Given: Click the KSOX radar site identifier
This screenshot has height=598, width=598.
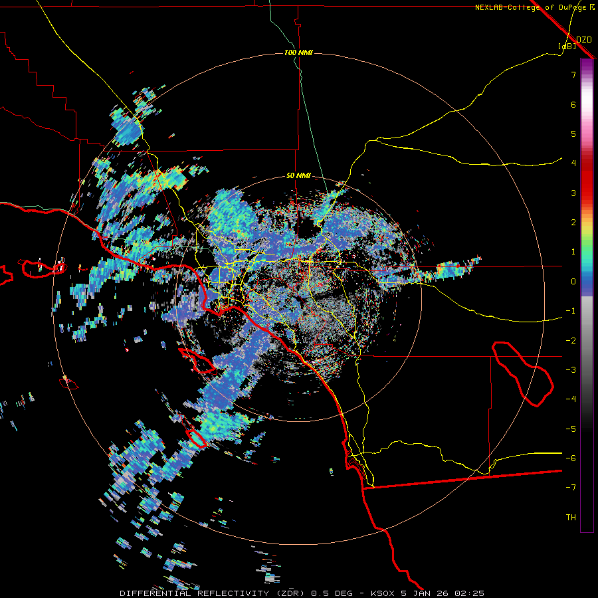Looking at the screenshot, I should pos(383,593).
